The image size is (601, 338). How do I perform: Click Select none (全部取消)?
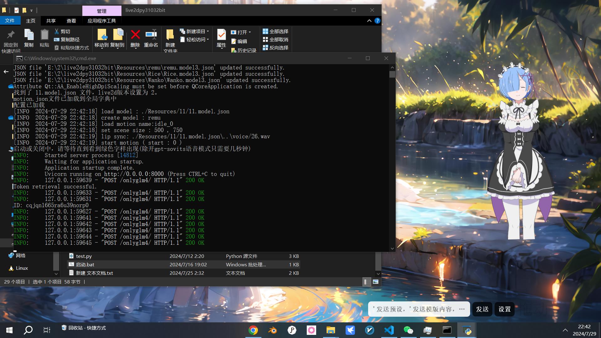pyautogui.click(x=275, y=40)
